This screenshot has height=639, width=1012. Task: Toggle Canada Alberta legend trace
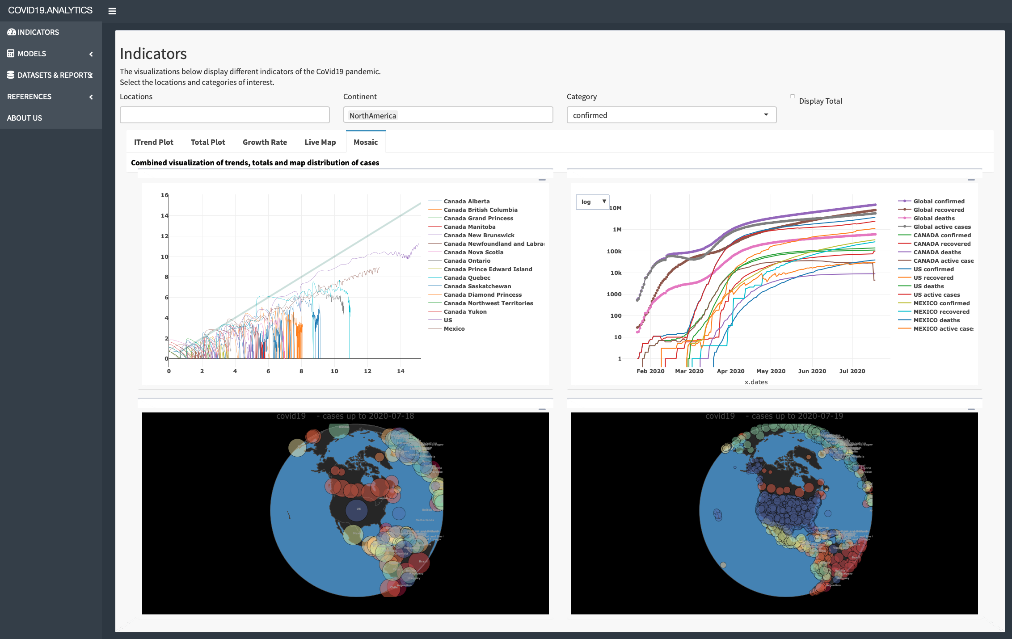[466, 202]
